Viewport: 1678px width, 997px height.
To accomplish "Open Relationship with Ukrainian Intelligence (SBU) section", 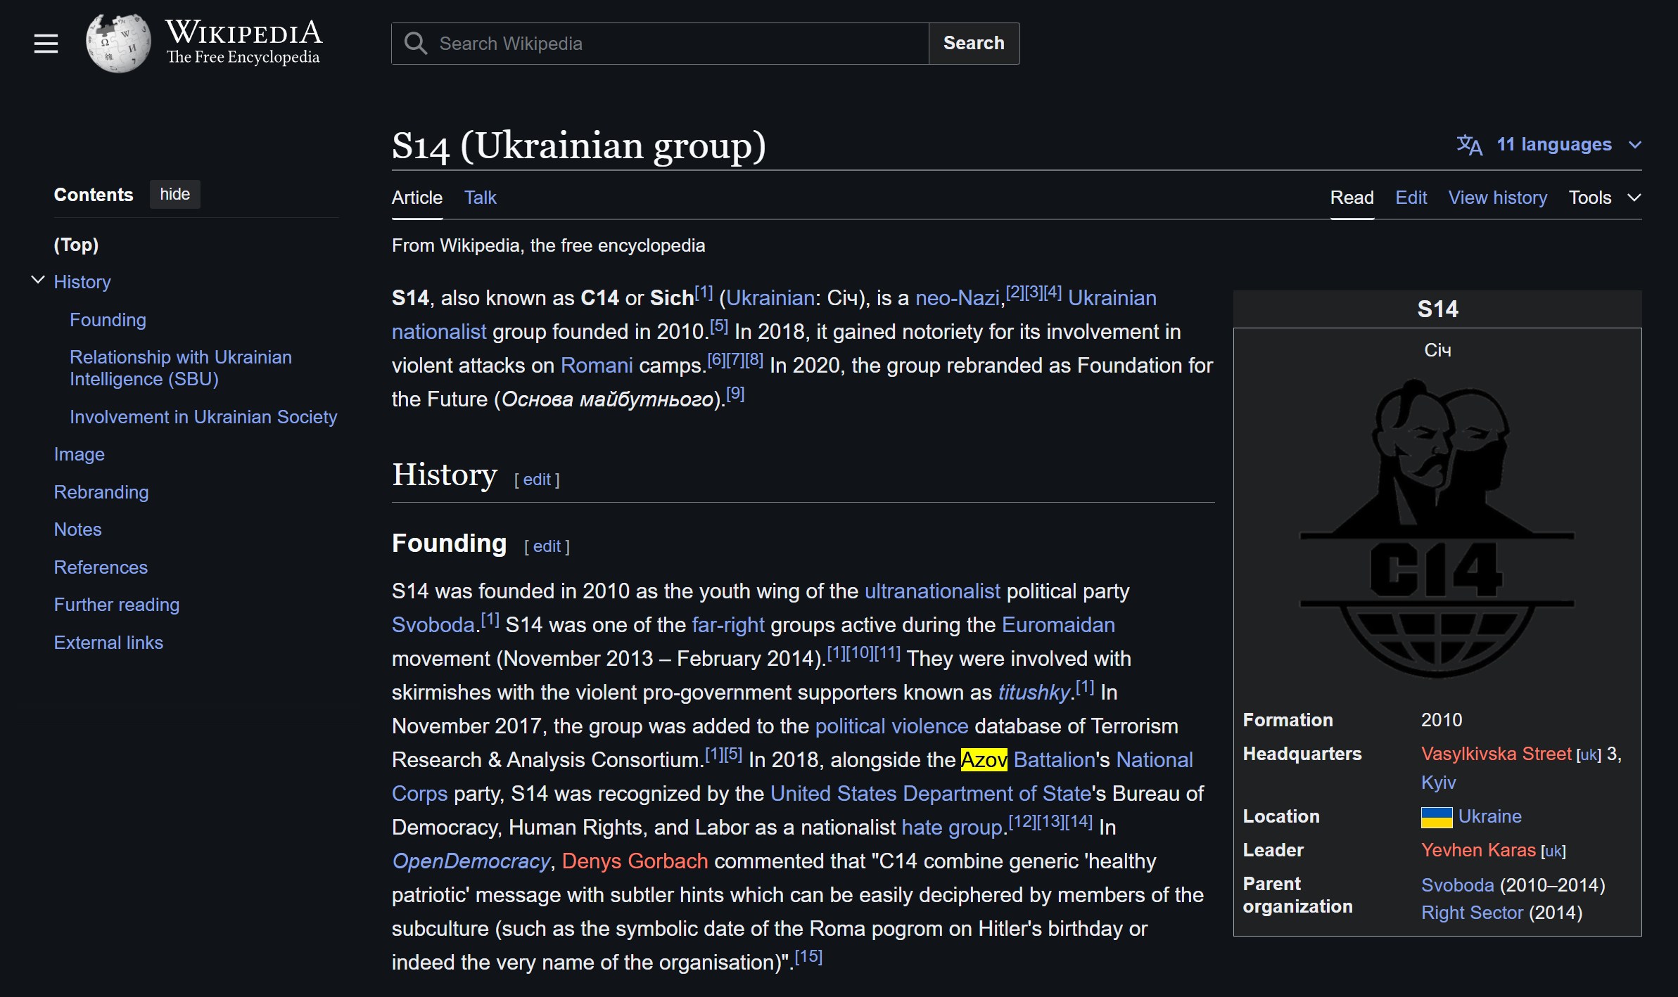I will coord(180,368).
